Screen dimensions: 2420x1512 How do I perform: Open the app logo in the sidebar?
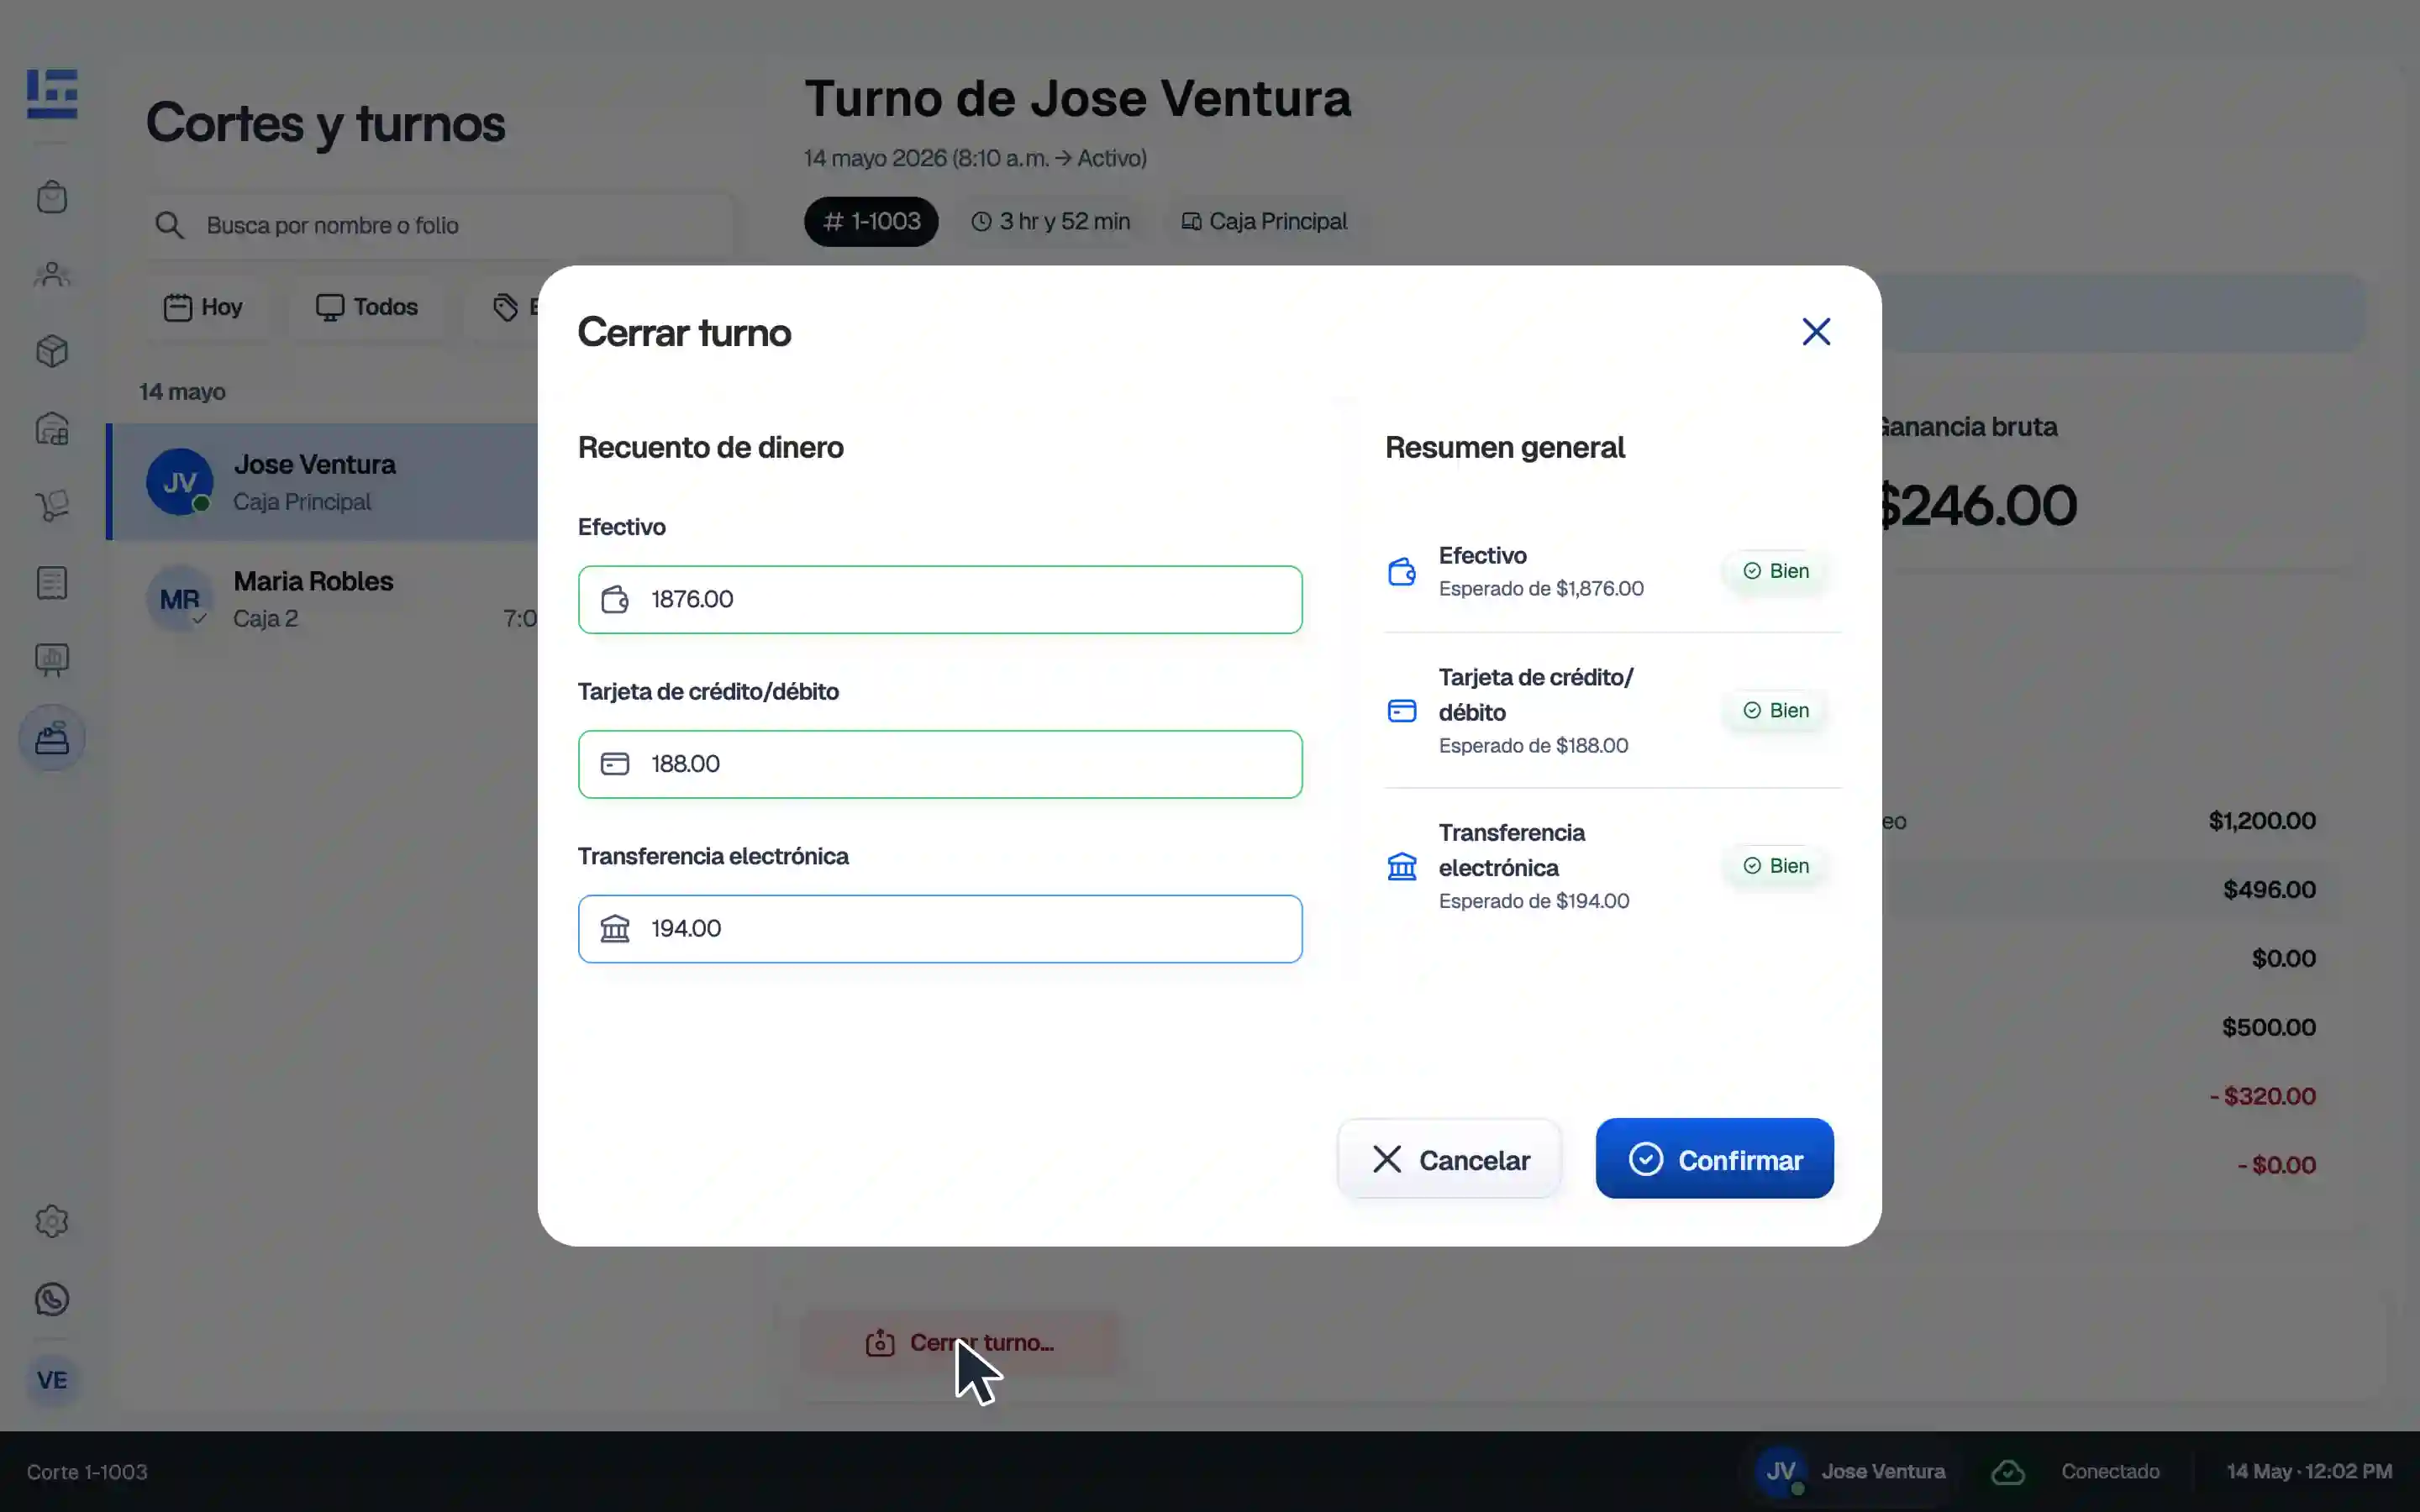52,94
